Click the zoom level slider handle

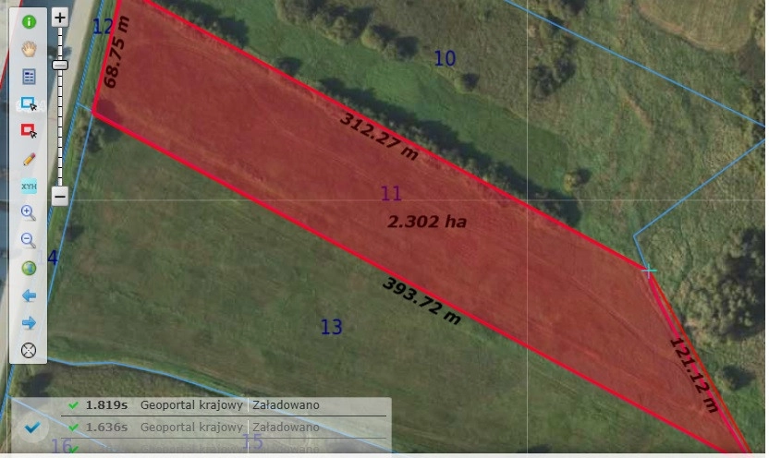60,66
